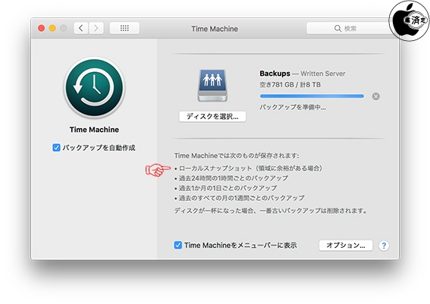Open オプション... options dialog
Viewport: 430px width, 304px height.
point(346,246)
